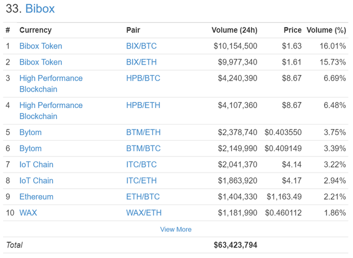Open IoT Chain in the ITC/BTC row
Viewport: 353px width, 258px height.
pos(36,165)
